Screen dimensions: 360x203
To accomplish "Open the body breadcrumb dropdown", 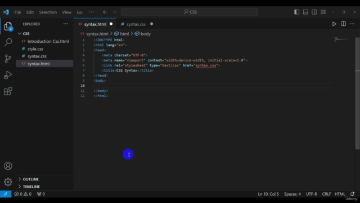I will point(142,34).
